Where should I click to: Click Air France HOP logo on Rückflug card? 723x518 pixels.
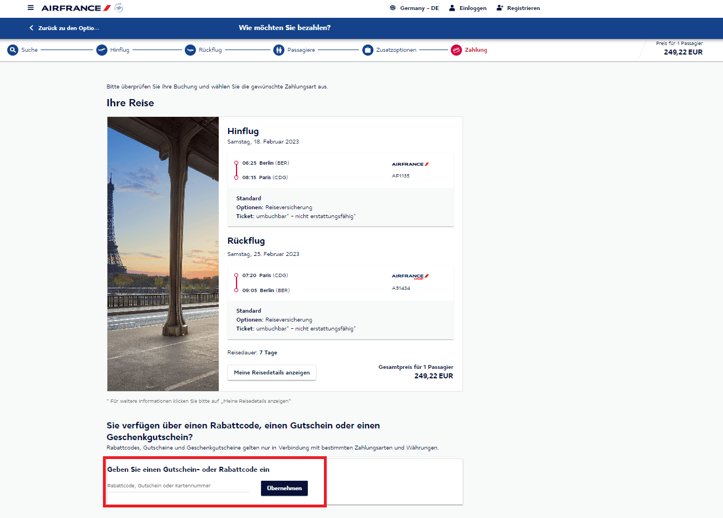pos(410,277)
